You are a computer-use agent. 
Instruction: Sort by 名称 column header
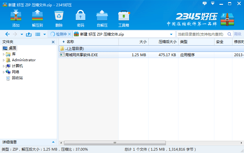point(89,42)
